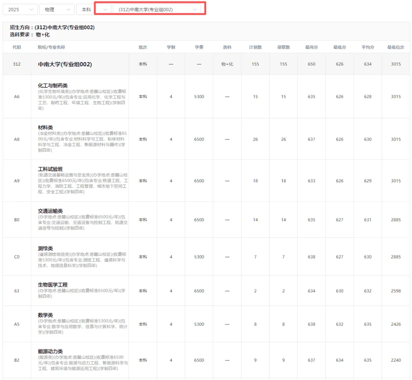Image resolution: width=412 pixels, height=380 pixels.
Task: Select the 工科试验班 major name
Action: coord(50,169)
